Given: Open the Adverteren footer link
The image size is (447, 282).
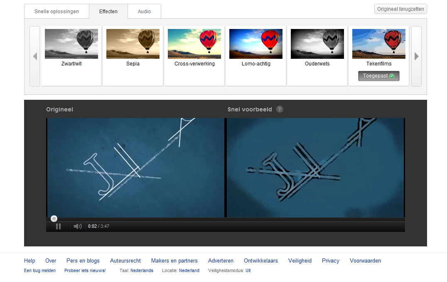Looking at the screenshot, I should tap(221, 261).
